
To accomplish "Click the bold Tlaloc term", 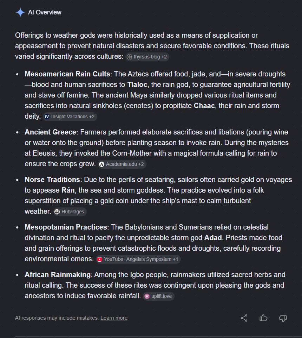I will [x=137, y=84].
